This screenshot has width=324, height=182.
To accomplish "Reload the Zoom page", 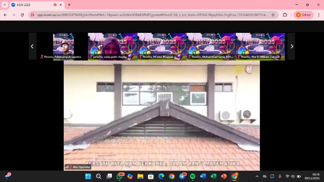I will pyautogui.click(x=22, y=15).
